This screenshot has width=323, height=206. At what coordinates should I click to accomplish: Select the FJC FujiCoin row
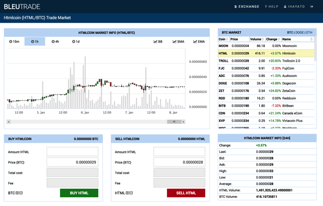coord(266,68)
